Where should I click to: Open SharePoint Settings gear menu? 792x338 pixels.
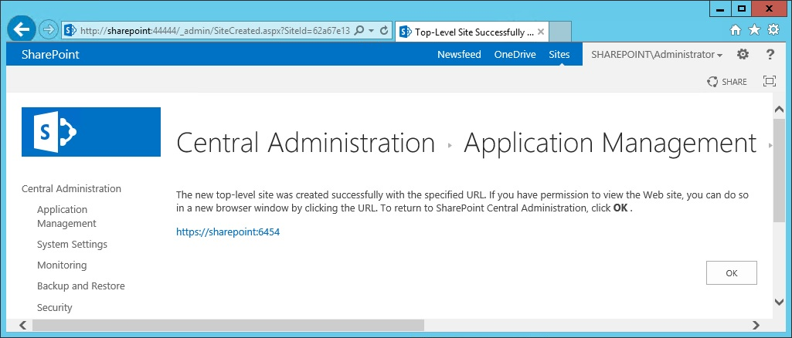743,54
